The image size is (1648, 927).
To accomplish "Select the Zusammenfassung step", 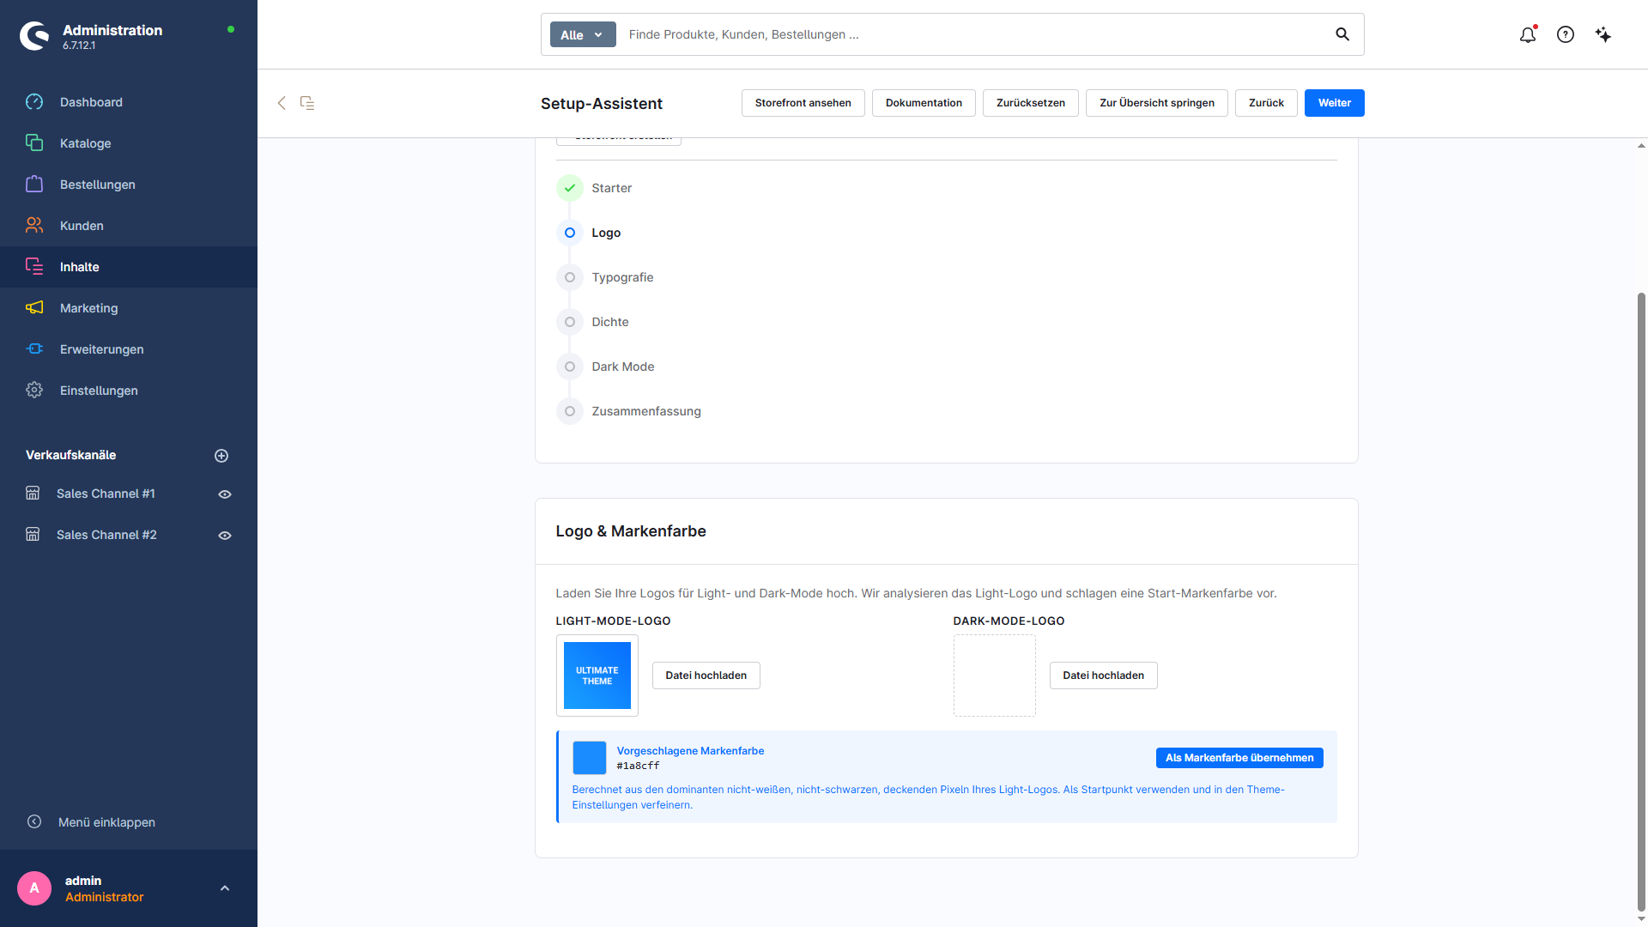I will pos(629,411).
